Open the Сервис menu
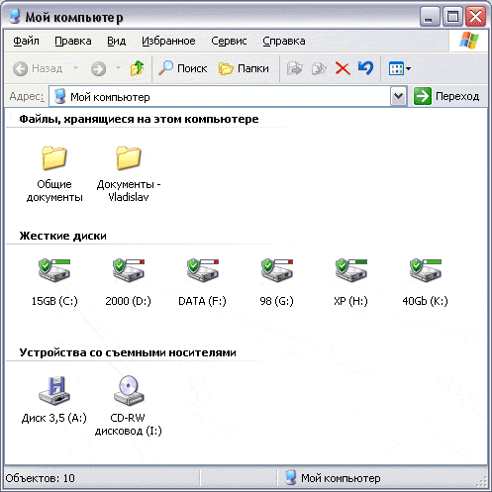 pyautogui.click(x=229, y=41)
